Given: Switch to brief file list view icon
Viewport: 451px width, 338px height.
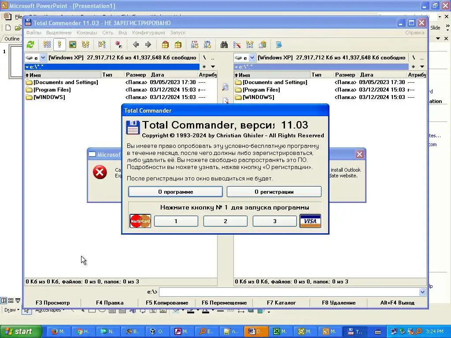Looking at the screenshot, I should point(47,44).
